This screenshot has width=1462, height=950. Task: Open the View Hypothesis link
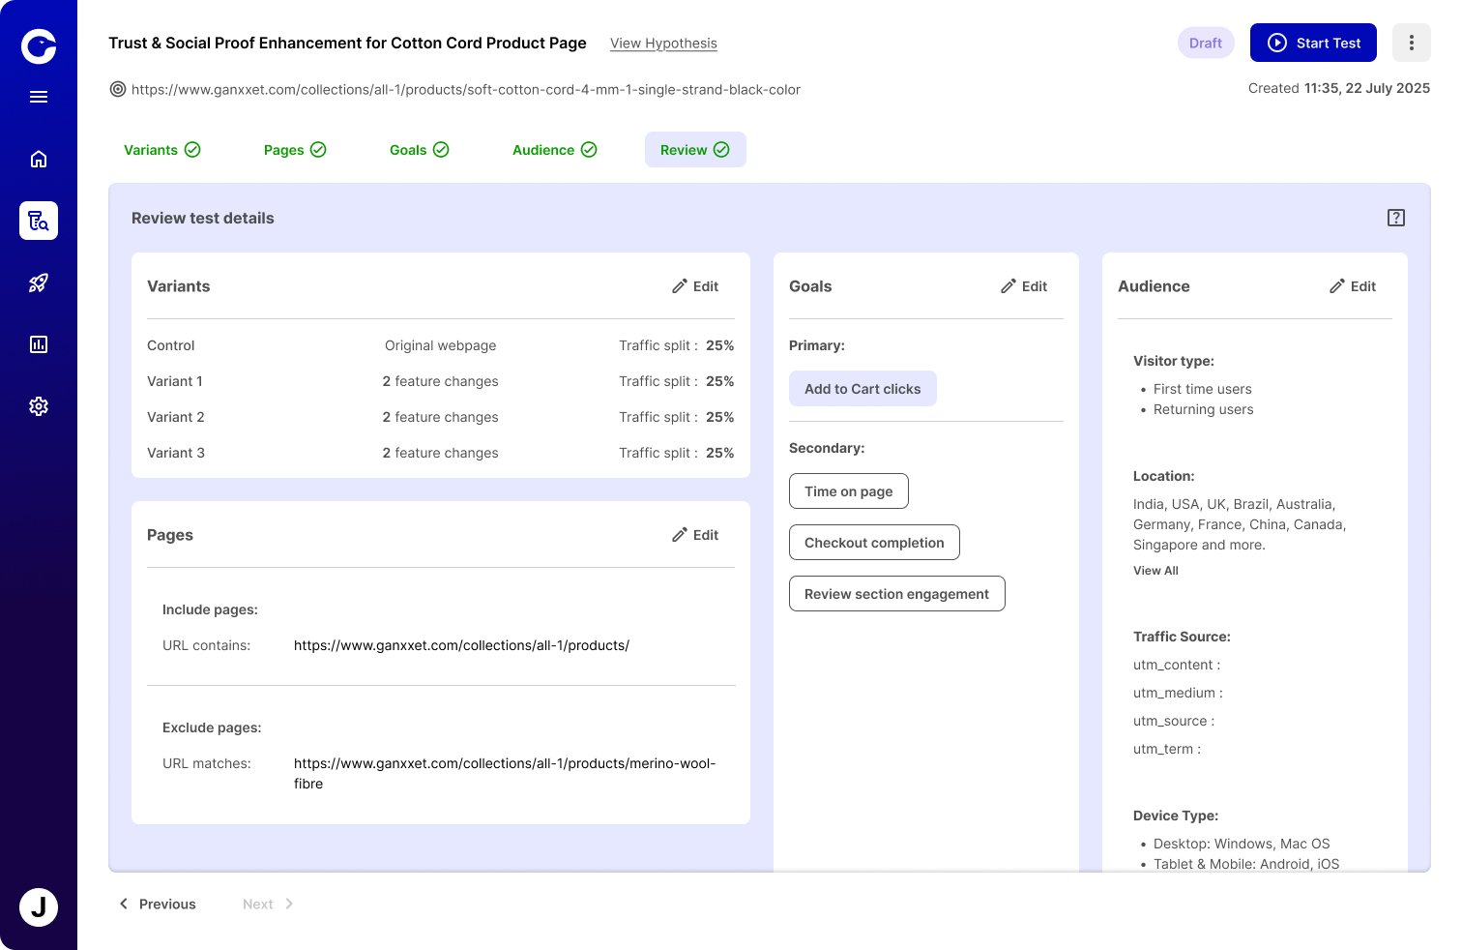point(663,44)
